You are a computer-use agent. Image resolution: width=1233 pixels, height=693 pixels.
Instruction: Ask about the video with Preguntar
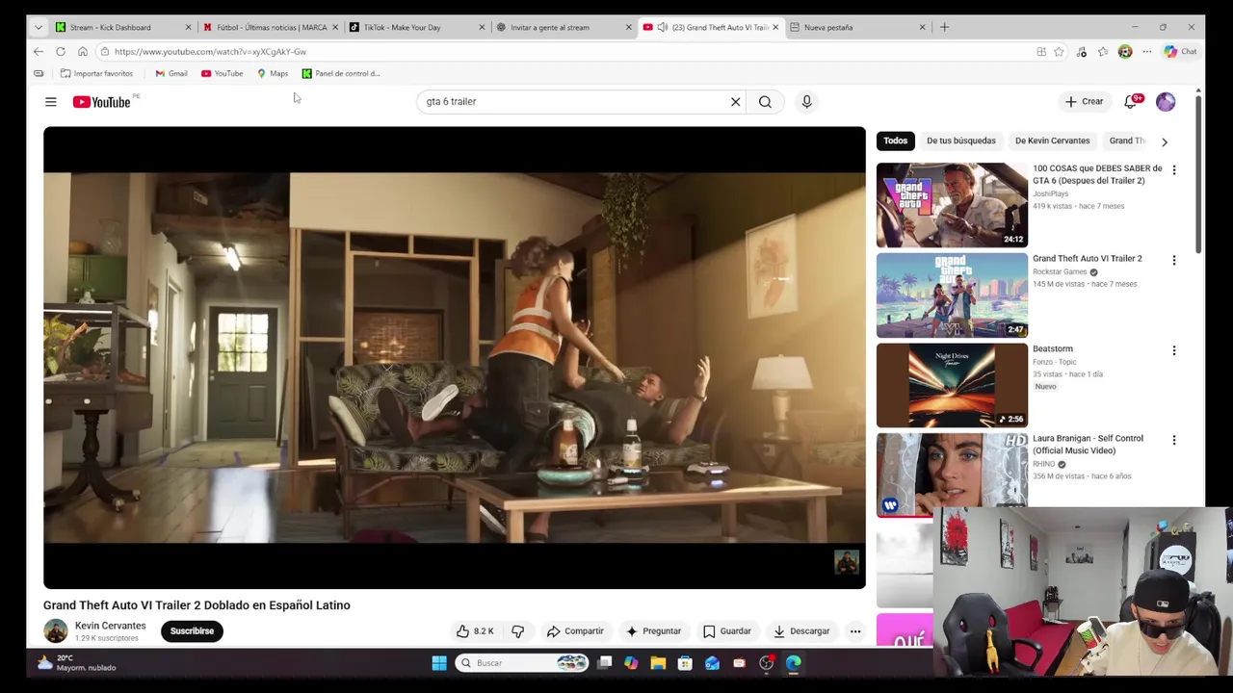point(653,631)
